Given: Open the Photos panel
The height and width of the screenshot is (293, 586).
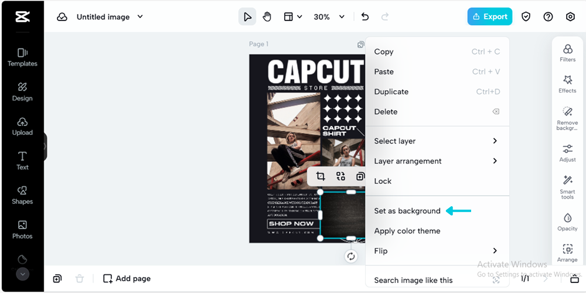Looking at the screenshot, I should [22, 230].
